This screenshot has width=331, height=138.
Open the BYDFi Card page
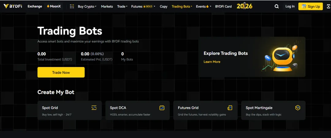click(x=223, y=6)
